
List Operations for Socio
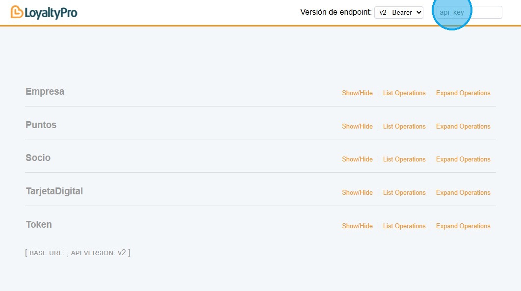pyautogui.click(x=404, y=159)
